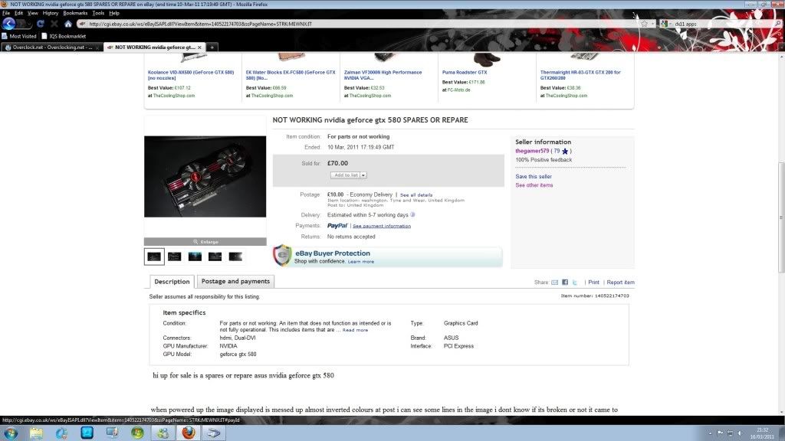This screenshot has width=785, height=441.
Task: Select the Description tab
Action: (172, 282)
